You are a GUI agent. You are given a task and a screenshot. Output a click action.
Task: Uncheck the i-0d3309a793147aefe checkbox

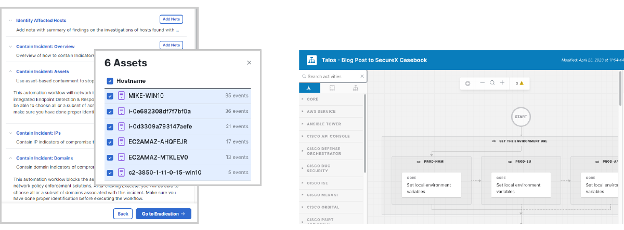coord(110,127)
